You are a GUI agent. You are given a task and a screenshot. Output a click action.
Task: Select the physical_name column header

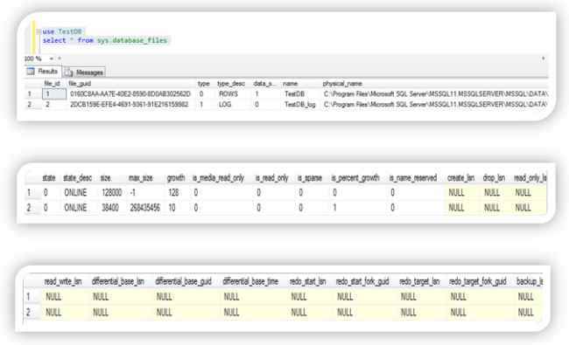(x=342, y=84)
